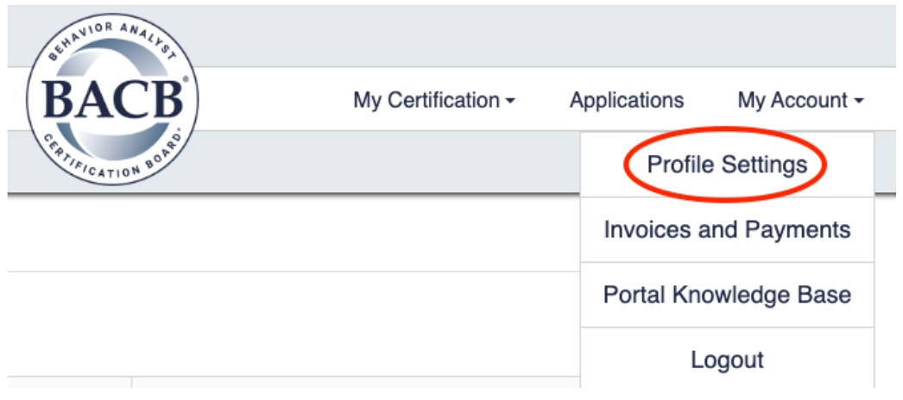Open Profile Settings from the dropdown
The width and height of the screenshot is (903, 400).
[727, 165]
